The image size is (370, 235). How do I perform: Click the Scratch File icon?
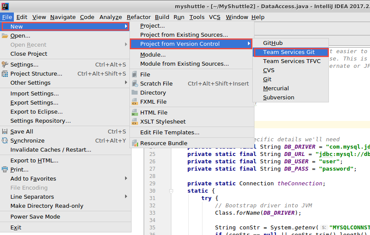coord(135,84)
